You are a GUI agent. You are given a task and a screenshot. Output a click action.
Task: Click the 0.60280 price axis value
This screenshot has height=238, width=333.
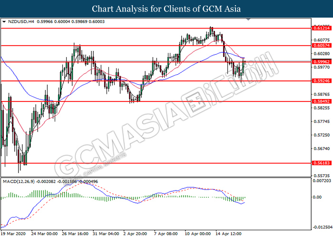point(322,53)
